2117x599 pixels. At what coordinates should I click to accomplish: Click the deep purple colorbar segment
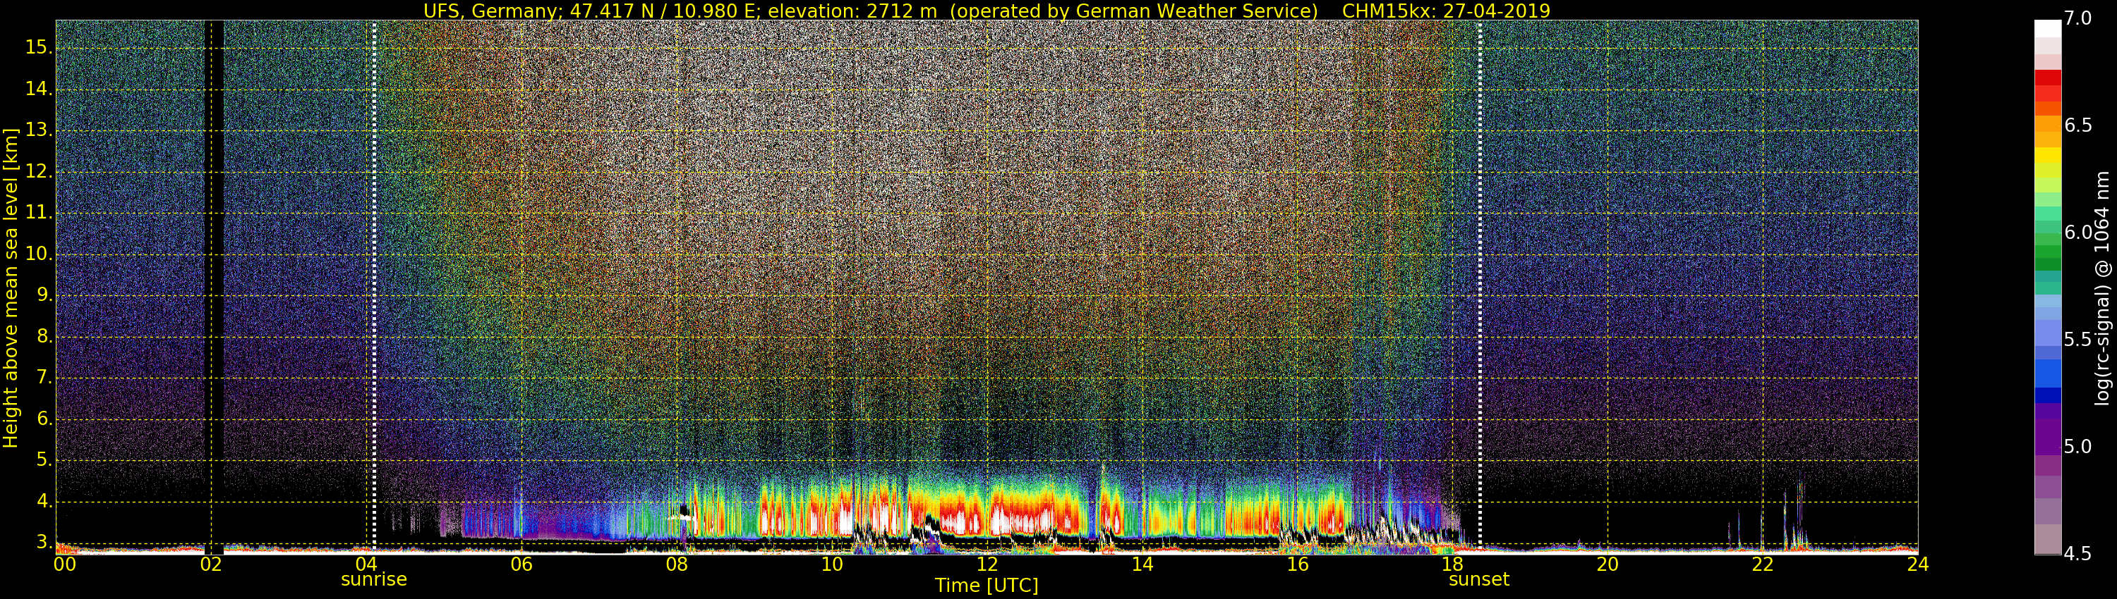coord(2047,435)
